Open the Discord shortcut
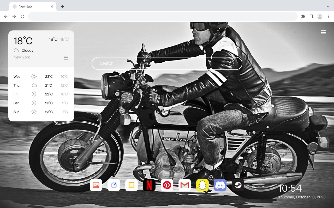This screenshot has width=334, height=208. pyautogui.click(x=220, y=185)
